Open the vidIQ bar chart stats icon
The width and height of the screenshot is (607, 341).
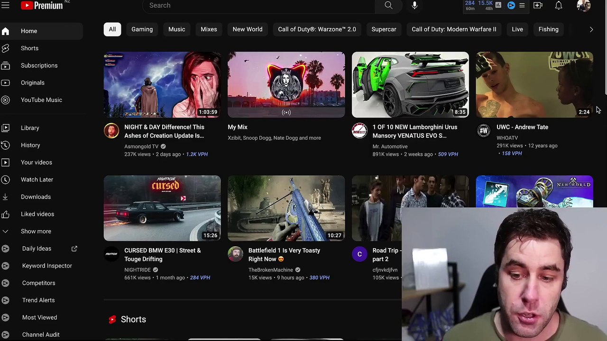click(498, 5)
